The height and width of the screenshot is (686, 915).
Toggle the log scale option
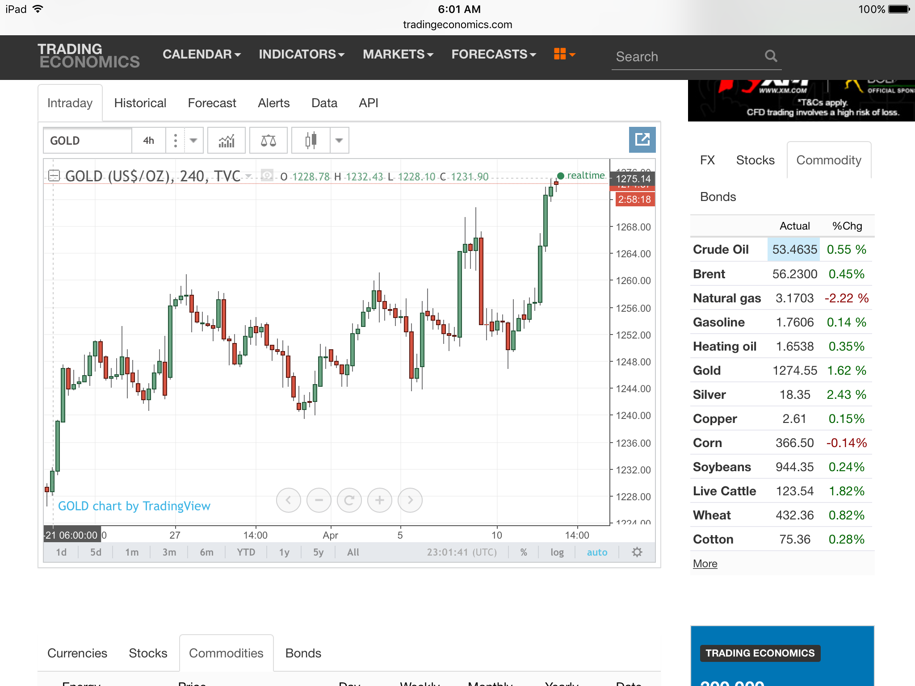point(557,552)
